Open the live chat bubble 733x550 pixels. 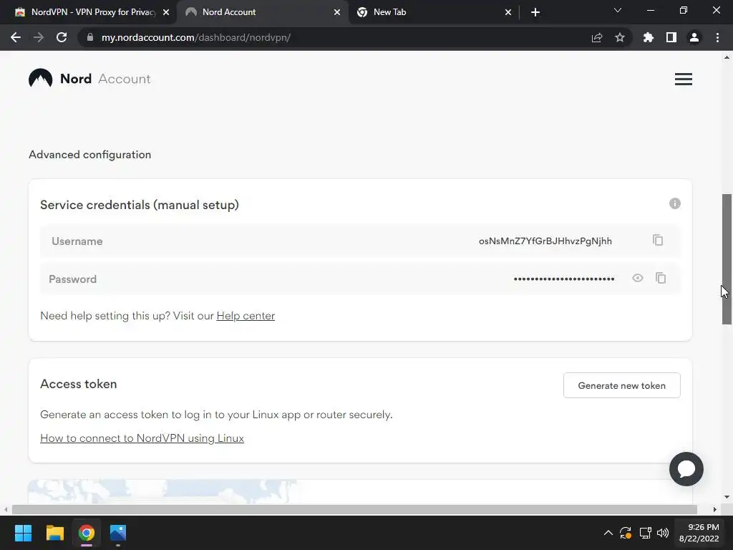click(686, 469)
